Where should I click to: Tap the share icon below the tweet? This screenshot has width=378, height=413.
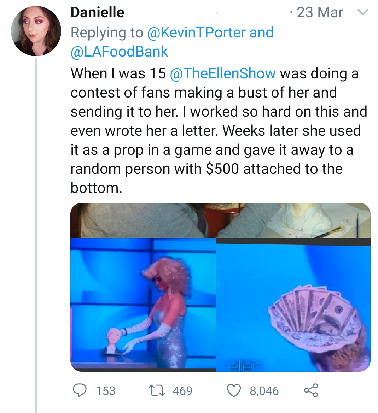pyautogui.click(x=311, y=390)
